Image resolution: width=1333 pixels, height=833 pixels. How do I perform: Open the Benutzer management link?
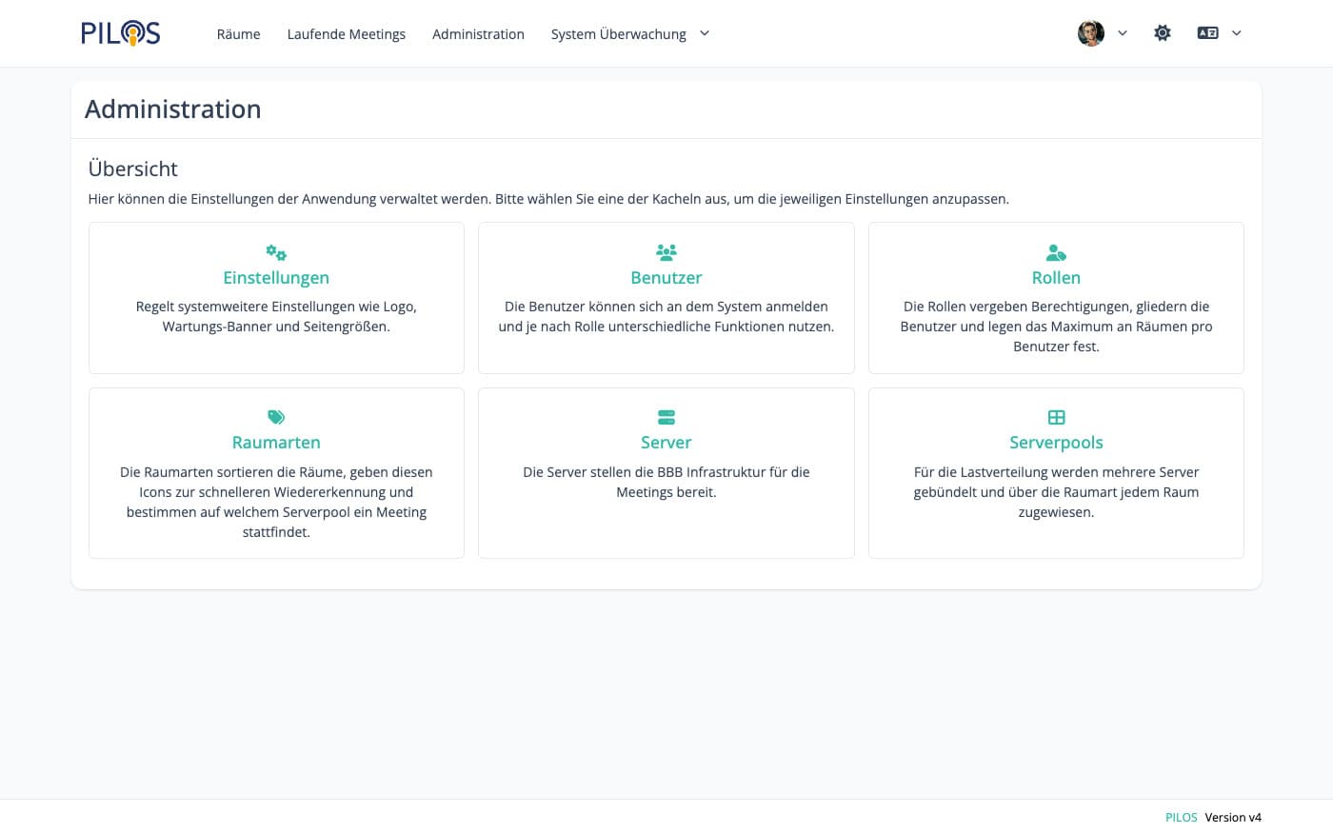pyautogui.click(x=666, y=278)
